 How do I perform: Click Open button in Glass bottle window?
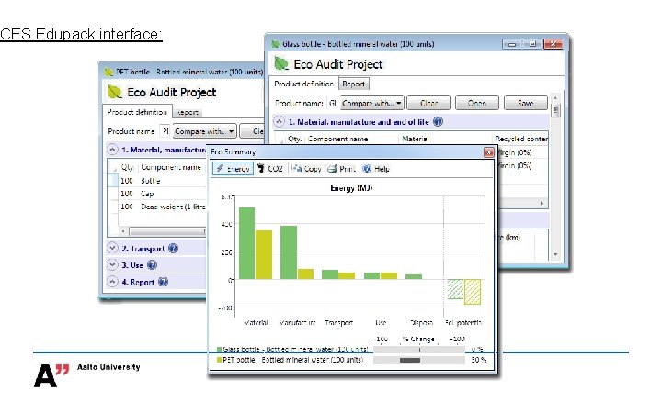pyautogui.click(x=477, y=103)
